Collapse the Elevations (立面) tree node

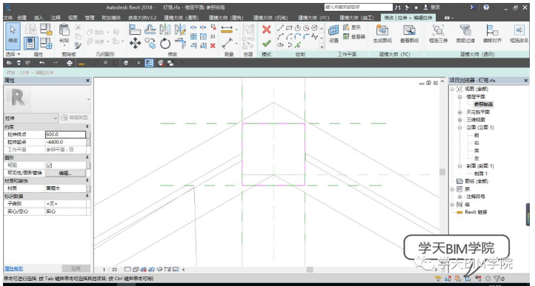click(459, 127)
